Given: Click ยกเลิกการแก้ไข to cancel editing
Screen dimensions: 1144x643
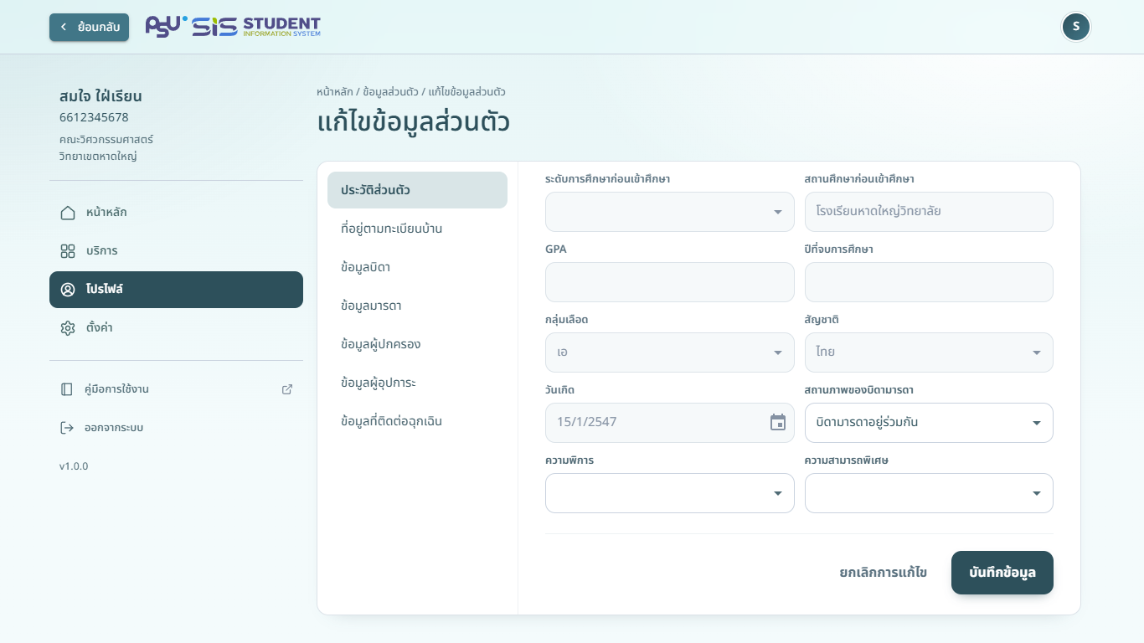Looking at the screenshot, I should [884, 573].
